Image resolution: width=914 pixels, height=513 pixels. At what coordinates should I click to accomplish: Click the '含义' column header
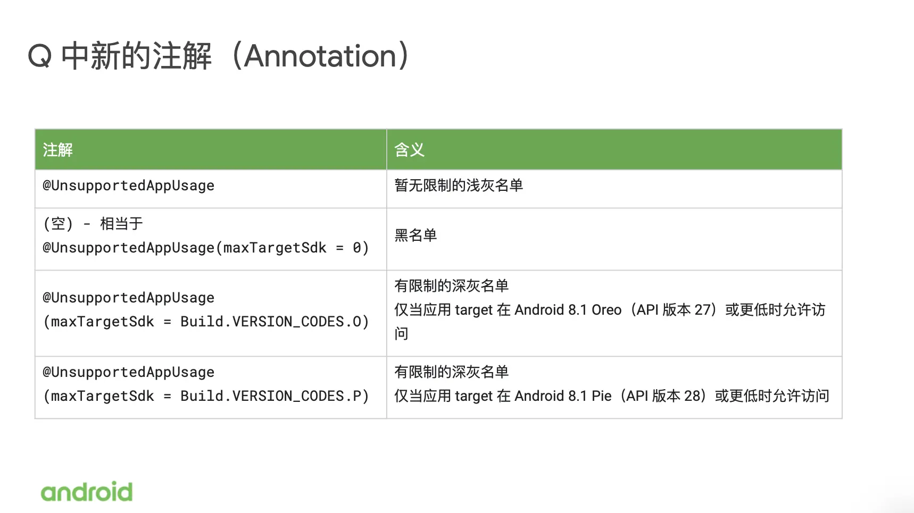click(409, 150)
